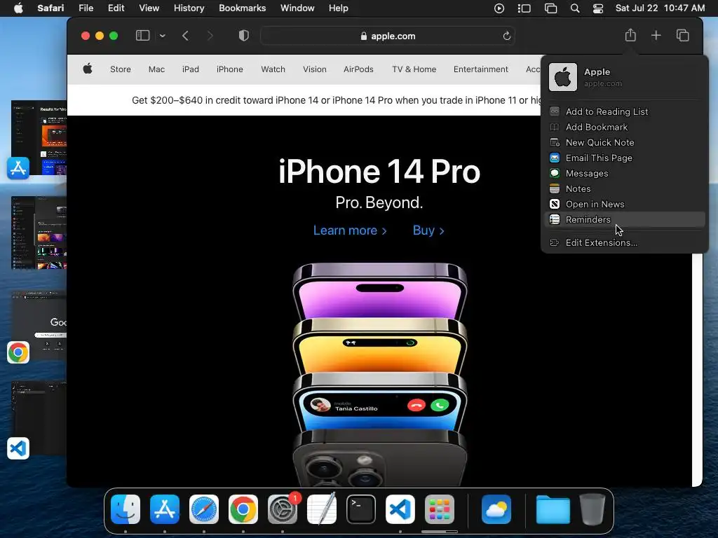Switch to VS Code window in Stage Manager
Screen dimensions: 718x538
coord(39,418)
